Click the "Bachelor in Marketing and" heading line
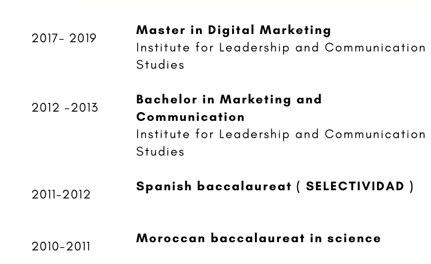The image size is (431, 264). [229, 99]
